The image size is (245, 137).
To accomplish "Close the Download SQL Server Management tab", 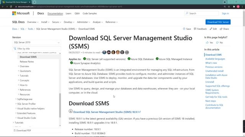I will click(29, 2).
